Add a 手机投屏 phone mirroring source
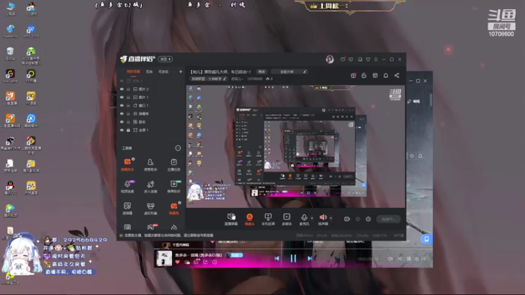 [268, 219]
